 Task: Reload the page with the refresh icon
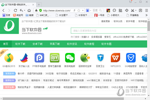tap(15, 10)
